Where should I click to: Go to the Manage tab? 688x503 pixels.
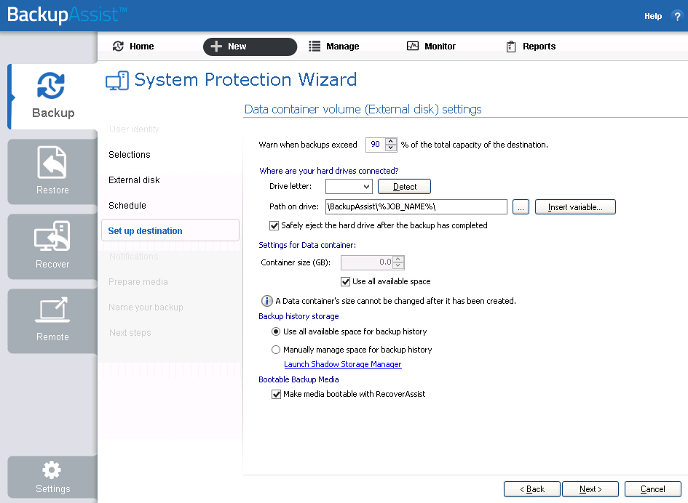pyautogui.click(x=334, y=47)
